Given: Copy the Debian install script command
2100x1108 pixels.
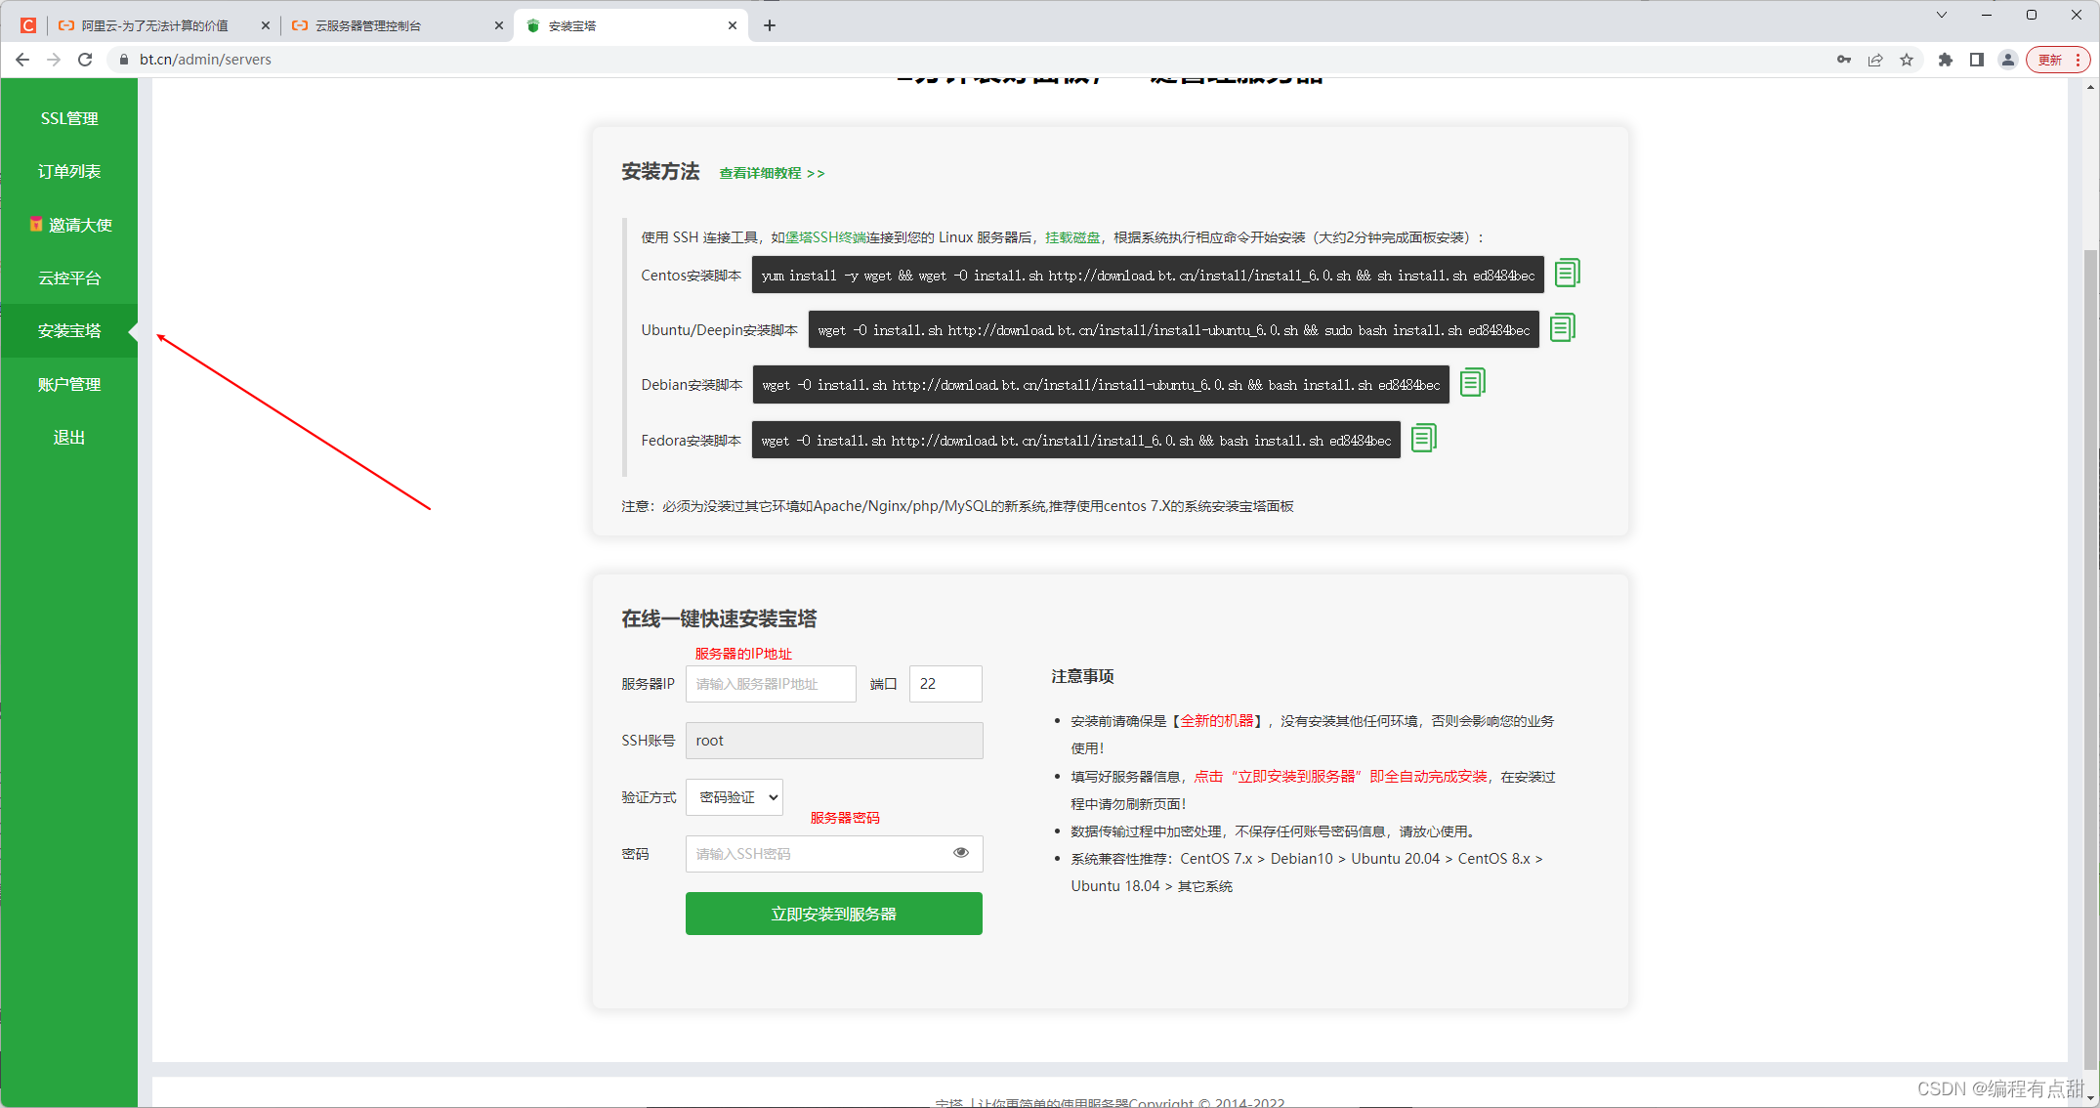Looking at the screenshot, I should click(1472, 382).
